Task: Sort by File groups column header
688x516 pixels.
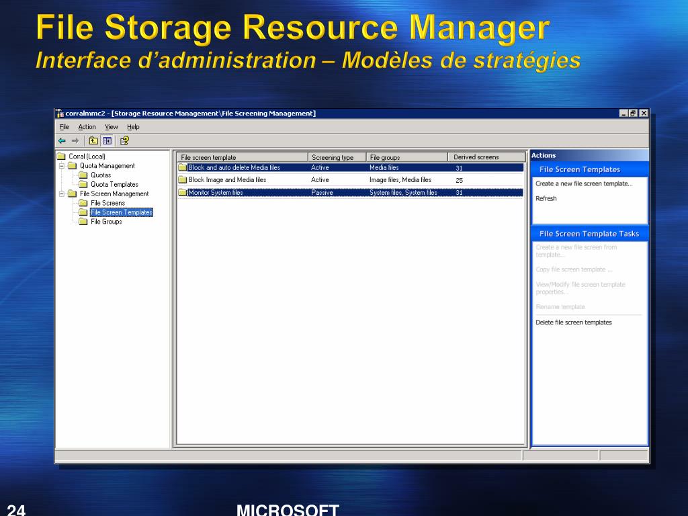Action: pos(406,157)
